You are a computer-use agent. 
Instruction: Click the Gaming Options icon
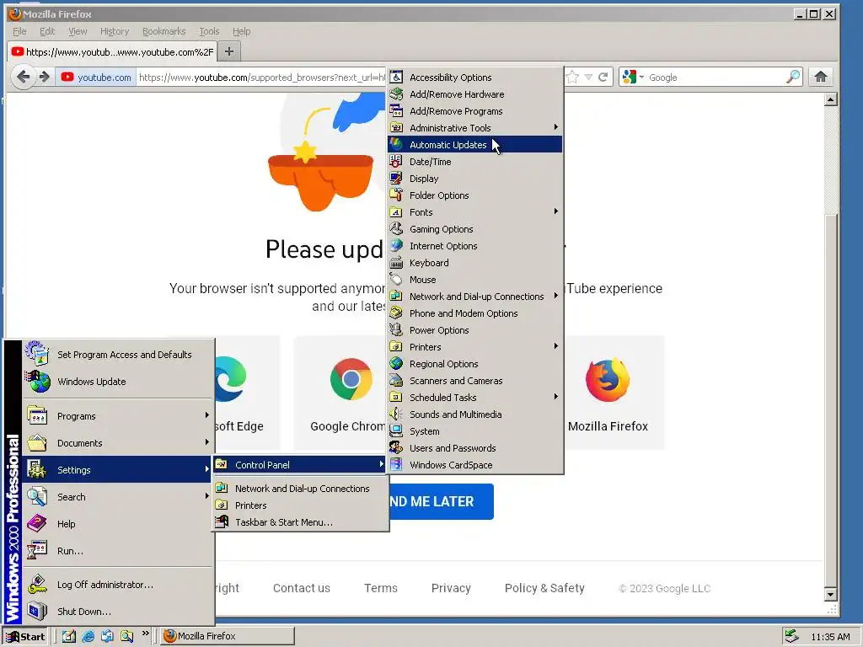tap(396, 229)
